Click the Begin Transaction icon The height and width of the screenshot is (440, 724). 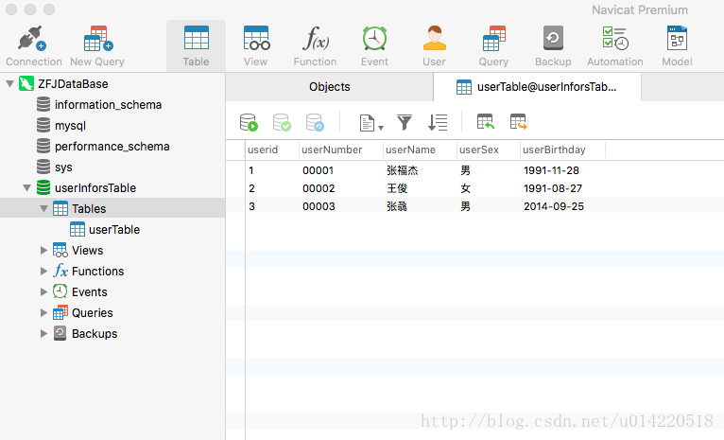pyautogui.click(x=249, y=122)
